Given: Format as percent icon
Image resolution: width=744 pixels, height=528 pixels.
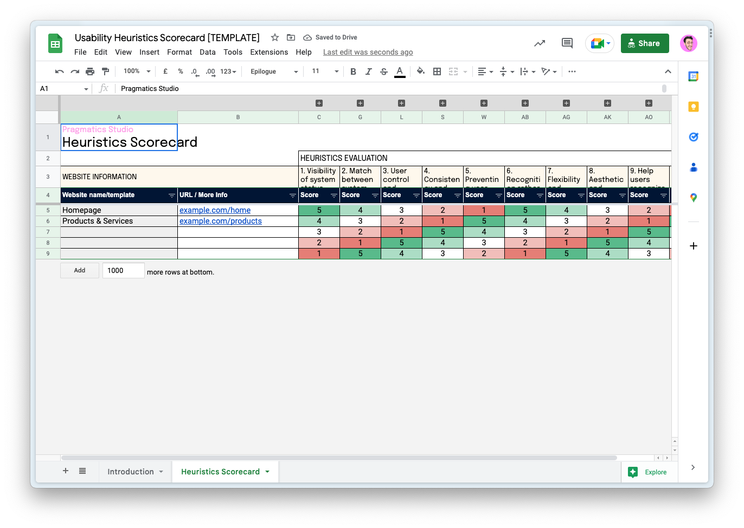Looking at the screenshot, I should pyautogui.click(x=181, y=71).
